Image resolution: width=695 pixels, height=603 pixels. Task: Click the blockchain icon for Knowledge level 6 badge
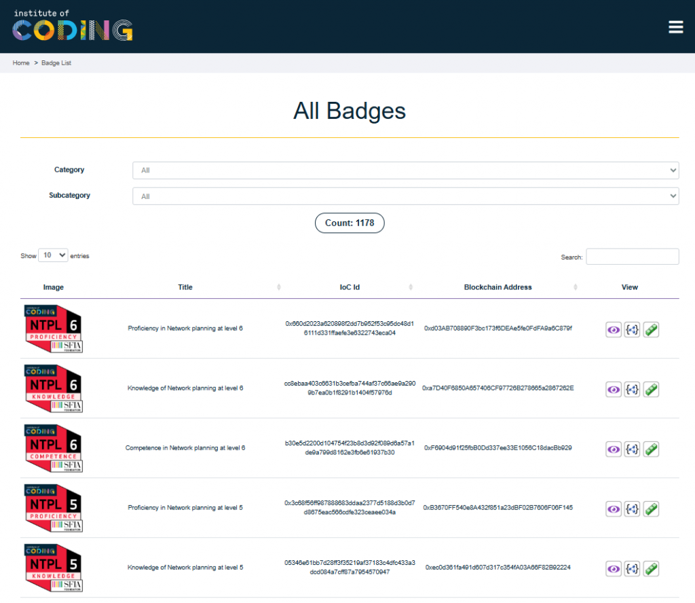[651, 389]
